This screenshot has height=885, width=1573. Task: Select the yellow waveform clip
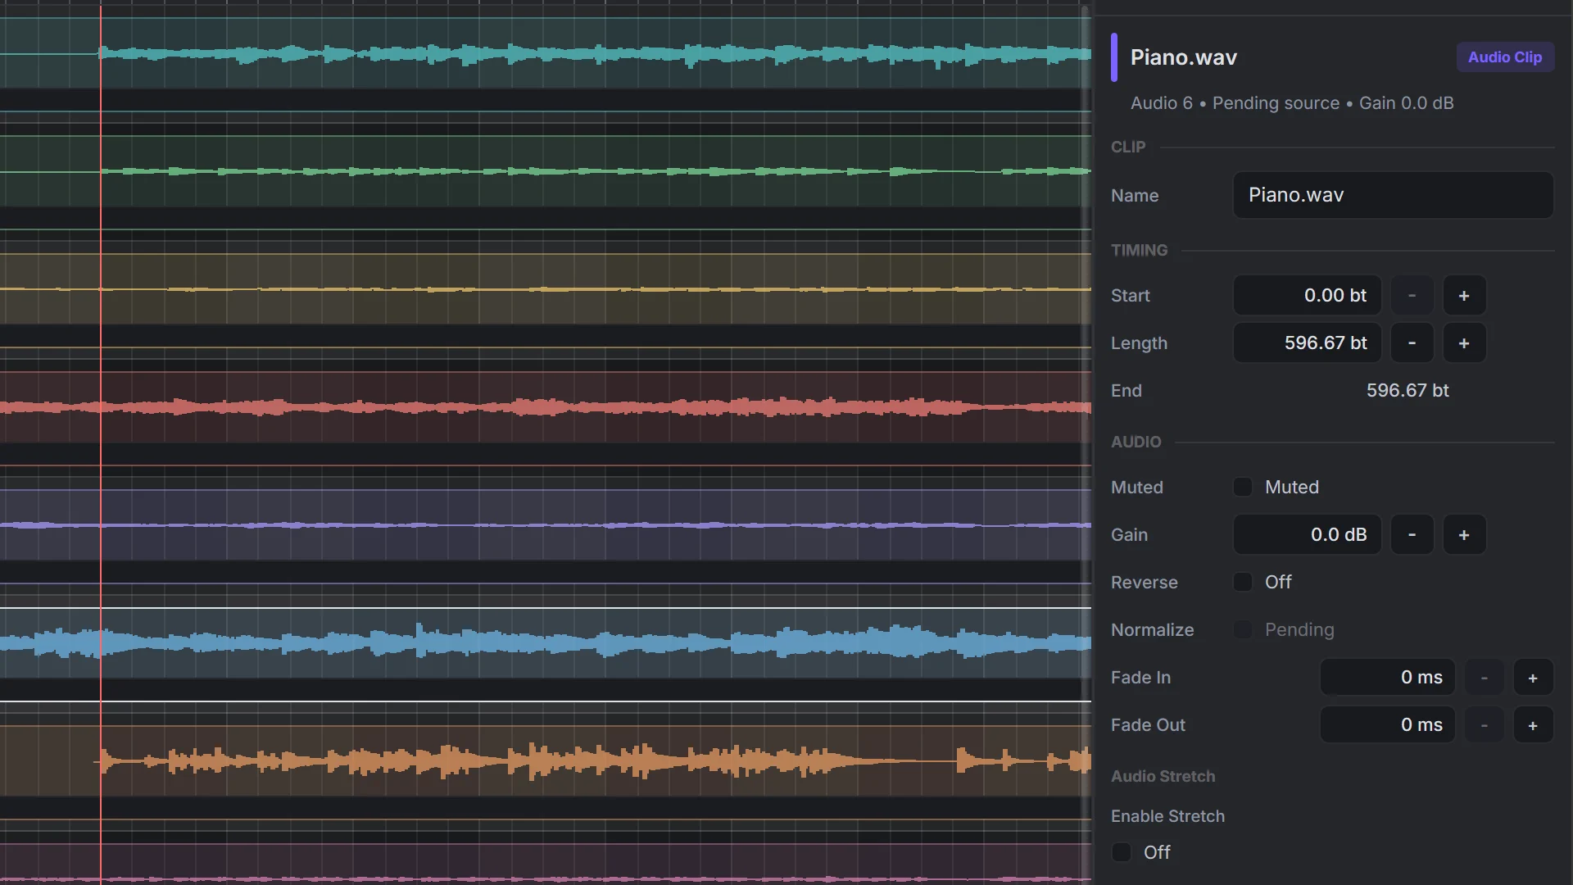[546, 289]
